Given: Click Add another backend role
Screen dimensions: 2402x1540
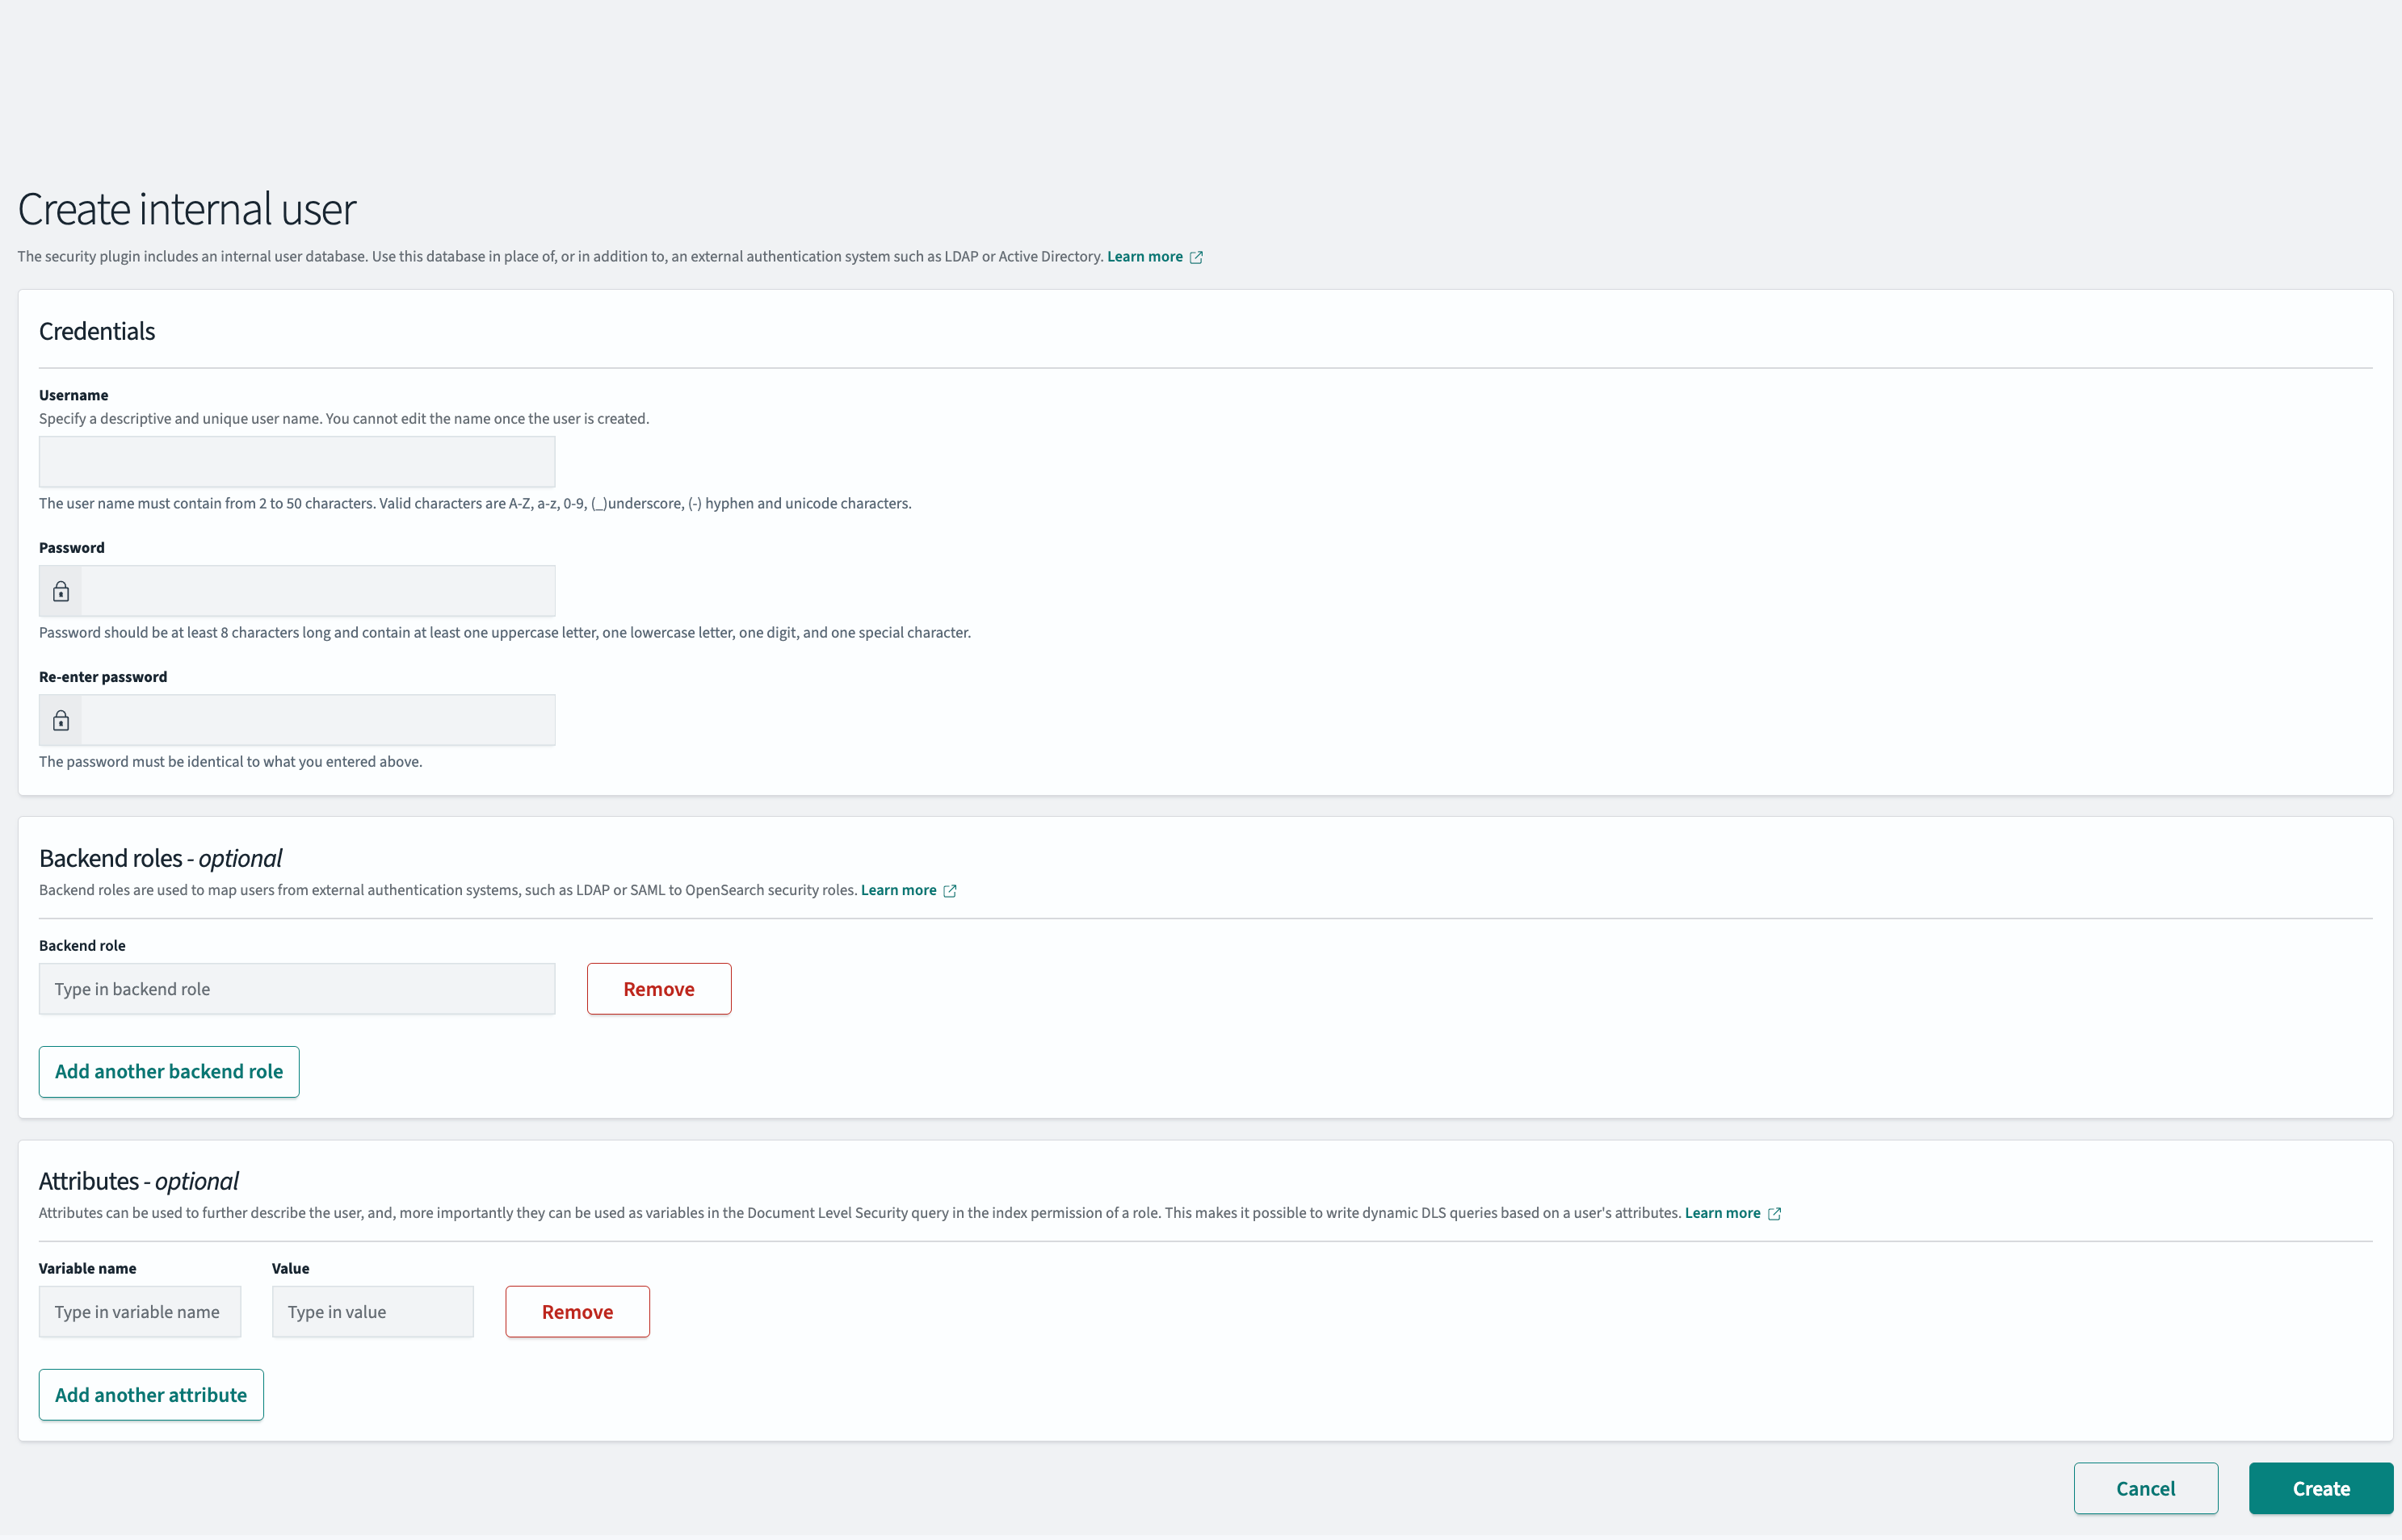Looking at the screenshot, I should pyautogui.click(x=168, y=1071).
